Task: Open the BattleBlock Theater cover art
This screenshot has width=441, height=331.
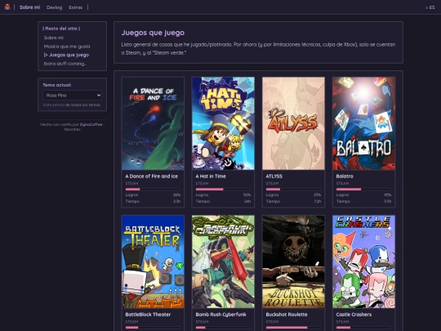Action: point(153,262)
